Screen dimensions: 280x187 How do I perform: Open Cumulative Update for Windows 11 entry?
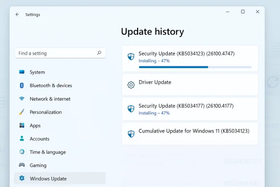pyautogui.click(x=190, y=133)
